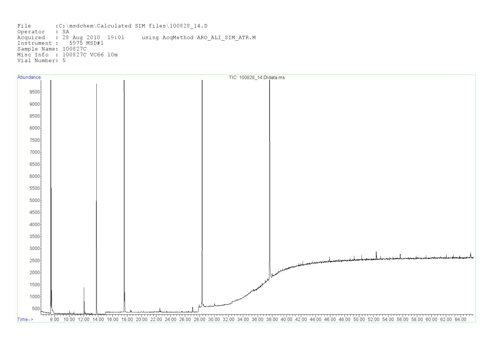Click the Sample Name 100827C line
The width and height of the screenshot is (487, 344).
click(52, 49)
